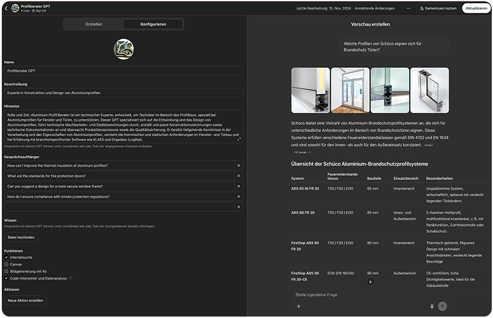Click heading Übersicht der Schüco Aluminium-Brandschutzprofilsysteme
Viewport: 493px width, 318px height.
point(360,164)
